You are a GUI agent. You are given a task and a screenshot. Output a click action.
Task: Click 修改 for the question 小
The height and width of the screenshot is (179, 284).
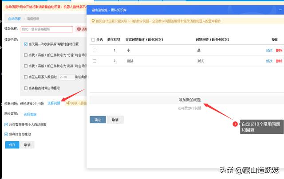(269, 50)
